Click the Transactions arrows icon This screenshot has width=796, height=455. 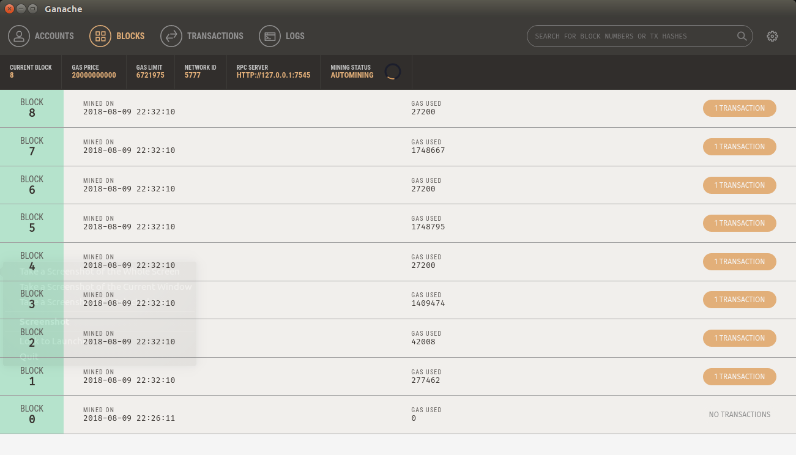point(171,36)
